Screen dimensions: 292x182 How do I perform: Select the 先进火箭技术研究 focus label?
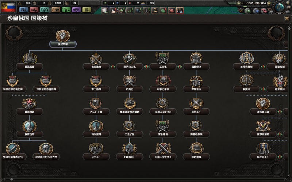(x=12, y=157)
